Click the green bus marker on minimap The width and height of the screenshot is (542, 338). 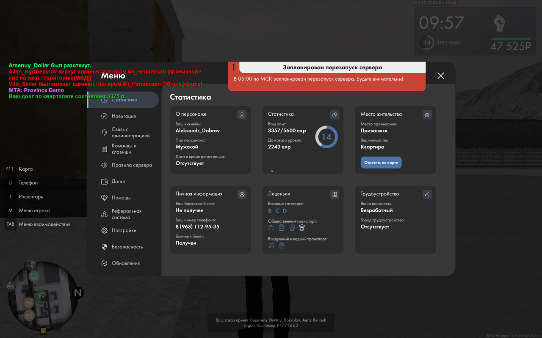34,277
